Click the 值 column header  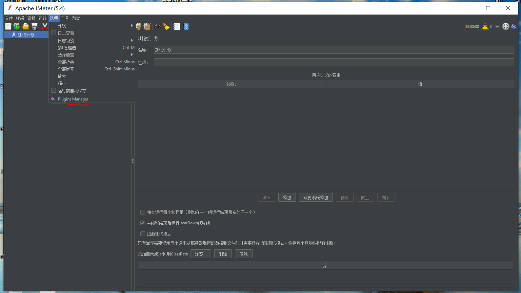click(x=420, y=84)
